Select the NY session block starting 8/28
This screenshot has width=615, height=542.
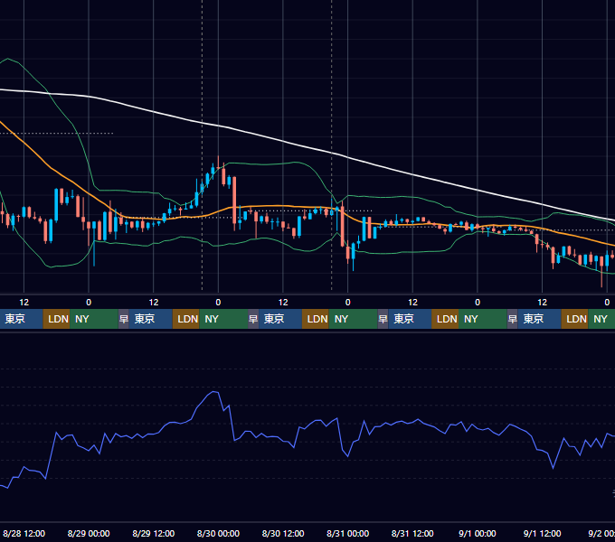[94, 319]
